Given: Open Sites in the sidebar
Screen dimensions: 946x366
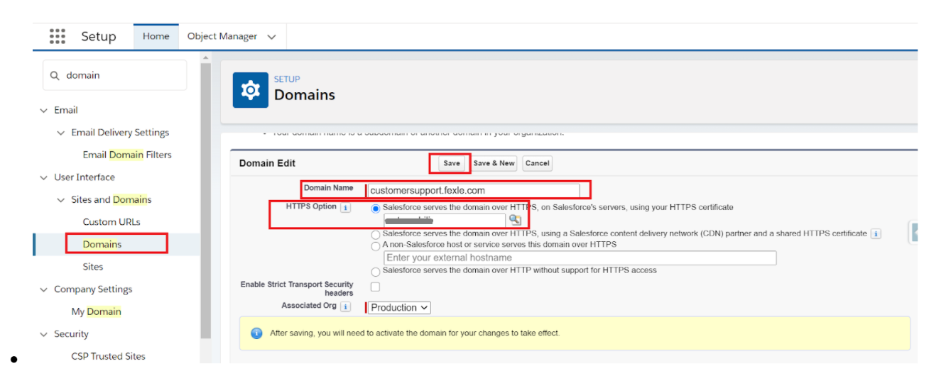Looking at the screenshot, I should (93, 267).
